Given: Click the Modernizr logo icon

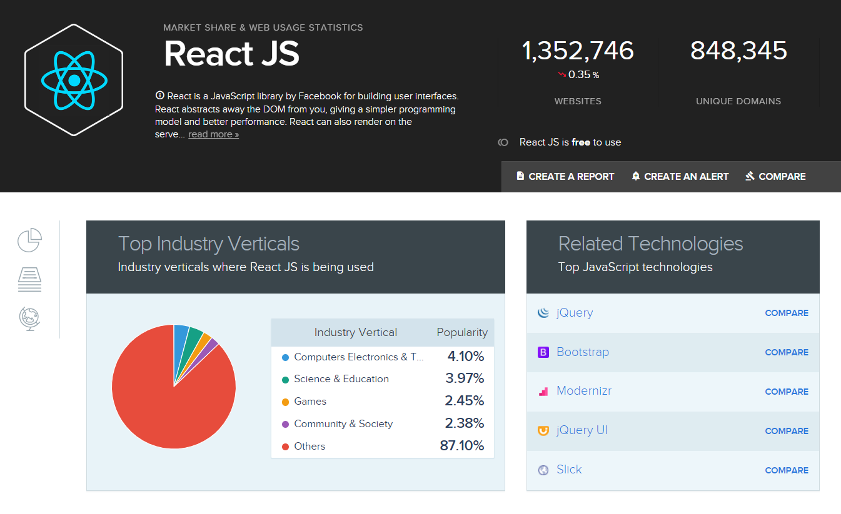Looking at the screenshot, I should tap(543, 391).
